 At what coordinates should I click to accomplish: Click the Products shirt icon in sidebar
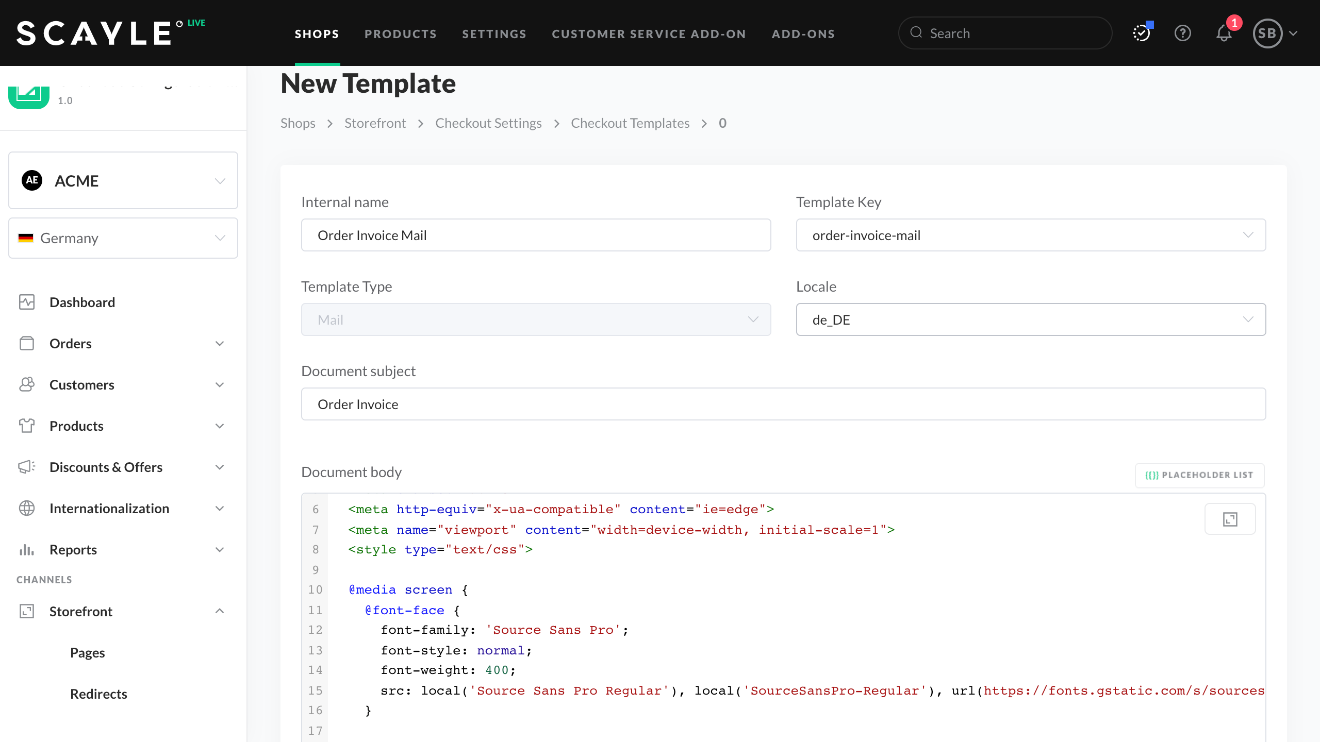click(x=27, y=426)
